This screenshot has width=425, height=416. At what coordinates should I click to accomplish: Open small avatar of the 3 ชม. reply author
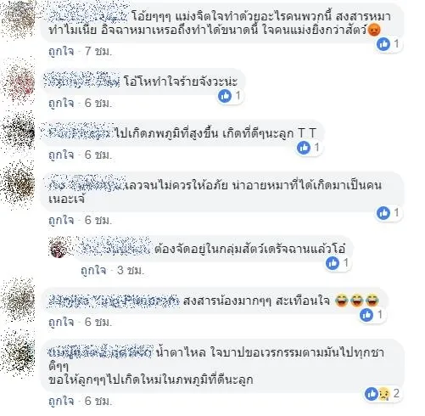click(x=59, y=249)
